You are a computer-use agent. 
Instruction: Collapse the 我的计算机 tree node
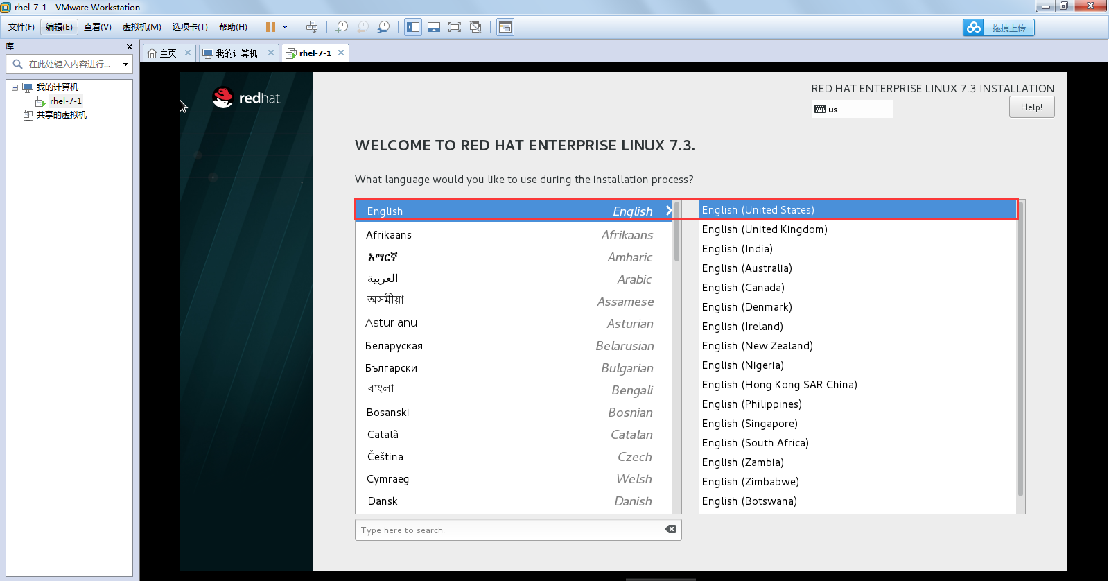pyautogui.click(x=15, y=87)
